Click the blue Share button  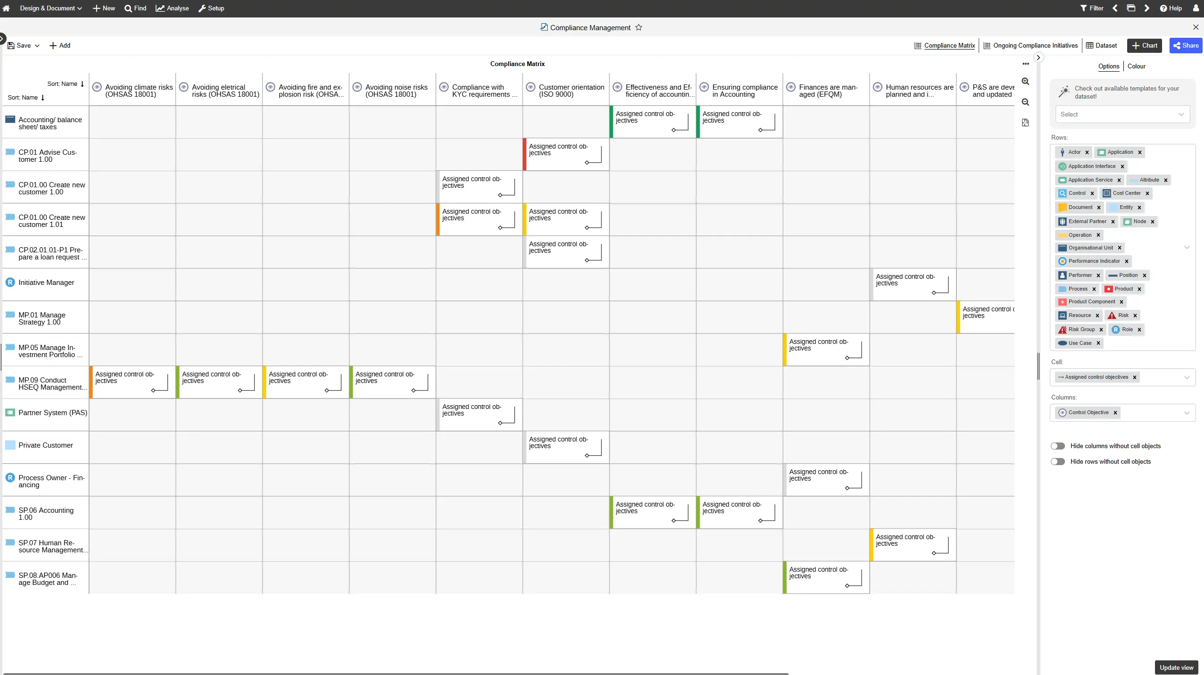1186,46
